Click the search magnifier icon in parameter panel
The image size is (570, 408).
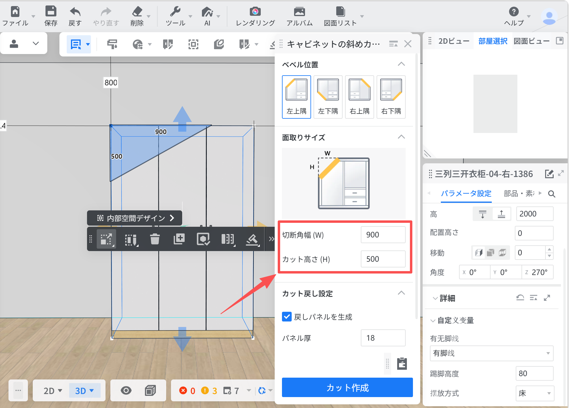[552, 194]
